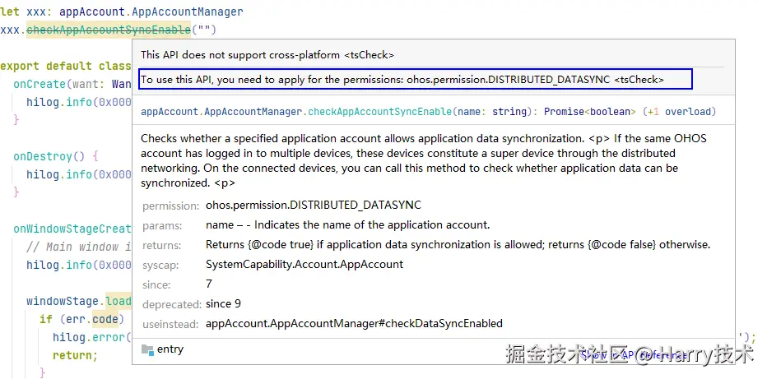Click the entry module folder icon
The height and width of the screenshot is (379, 767).
(147, 349)
